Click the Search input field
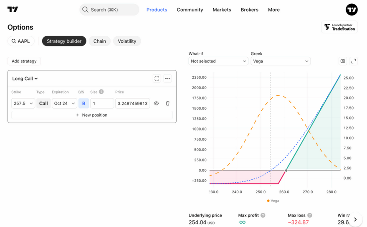This screenshot has height=227, width=367. click(109, 10)
